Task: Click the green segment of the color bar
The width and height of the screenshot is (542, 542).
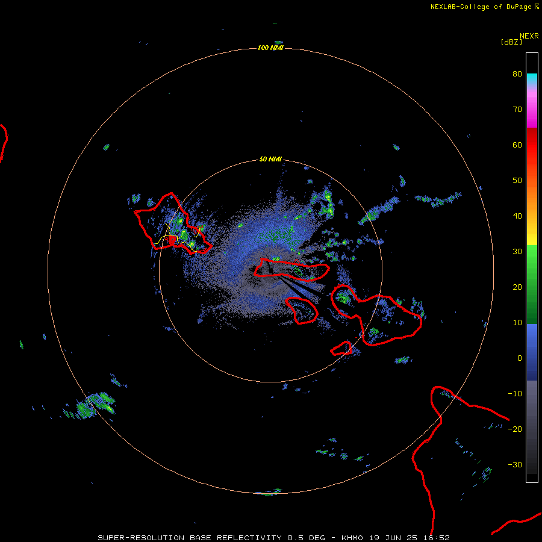Action: pyautogui.click(x=532, y=284)
